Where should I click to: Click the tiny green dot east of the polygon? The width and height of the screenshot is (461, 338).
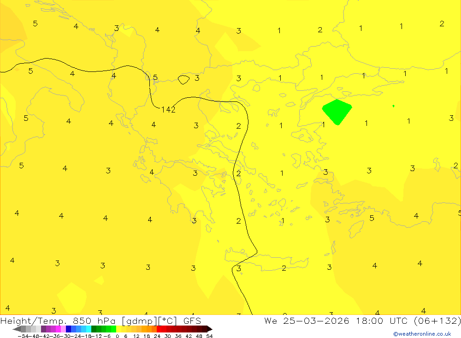pyautogui.click(x=393, y=106)
